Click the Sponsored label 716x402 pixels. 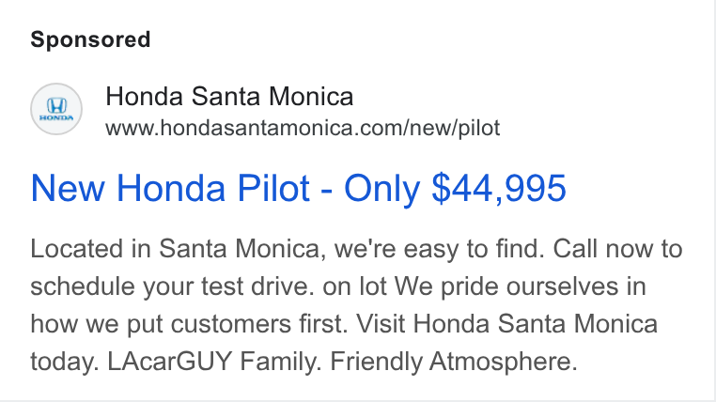point(90,39)
